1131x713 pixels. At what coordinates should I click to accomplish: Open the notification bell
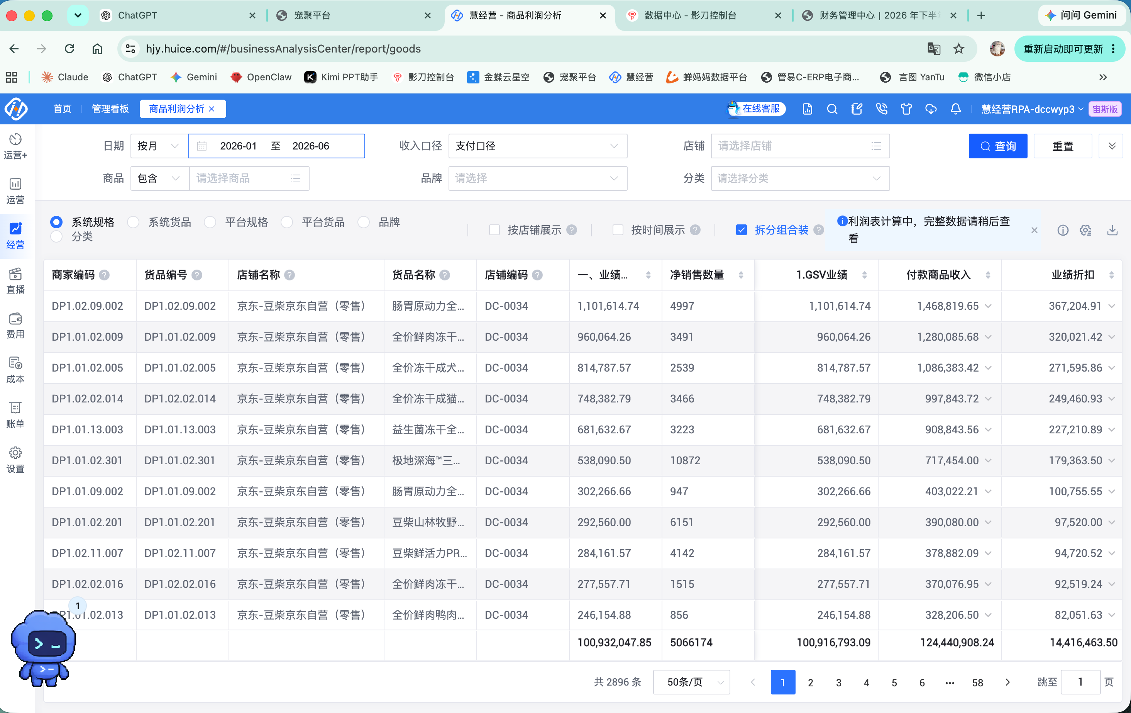point(955,109)
